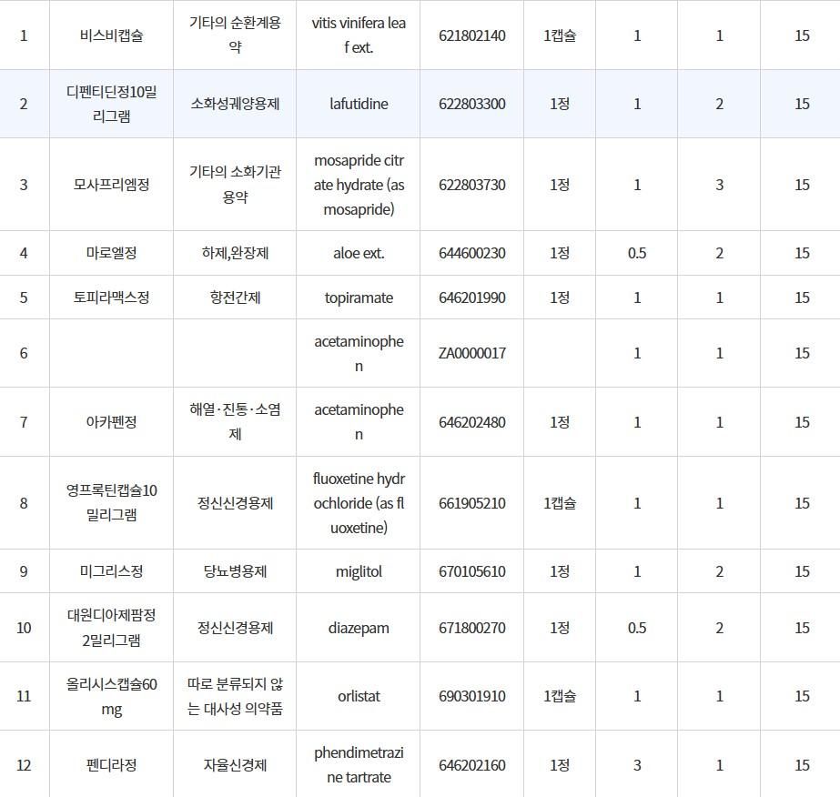Click the phendimetrazine tartrate ingredient cell
The image size is (840, 797).
point(358,765)
